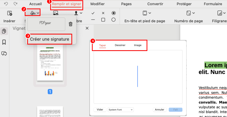Viewport: 227px width, 117px height.
Task: Click the page number badge 1
Action: point(50,92)
